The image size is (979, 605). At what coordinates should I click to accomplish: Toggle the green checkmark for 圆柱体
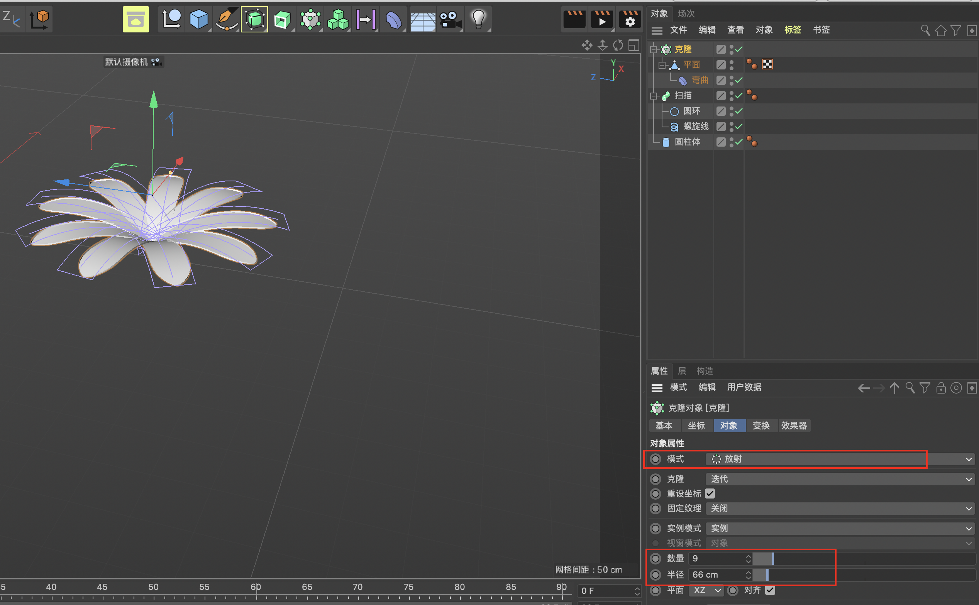click(739, 142)
